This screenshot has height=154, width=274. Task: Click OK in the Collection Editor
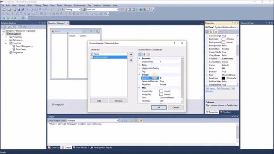click(x=159, y=107)
